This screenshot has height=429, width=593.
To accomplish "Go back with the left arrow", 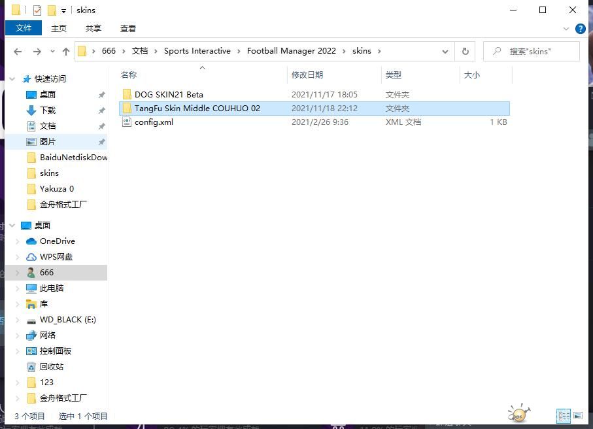I will (18, 52).
